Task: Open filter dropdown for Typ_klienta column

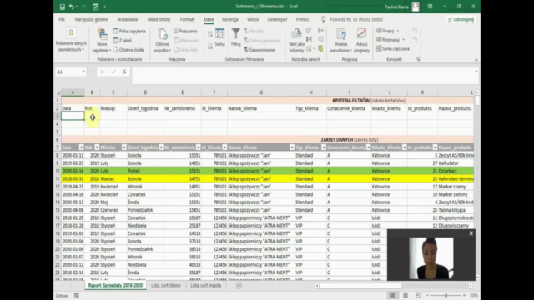Action: coord(324,147)
